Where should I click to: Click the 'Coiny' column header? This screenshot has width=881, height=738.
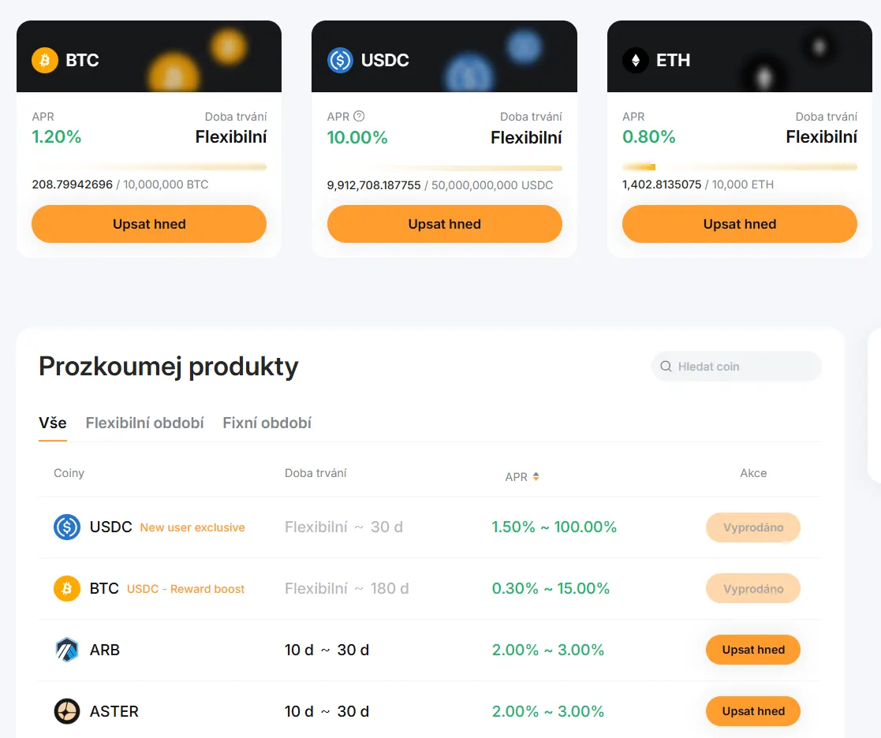tap(69, 473)
